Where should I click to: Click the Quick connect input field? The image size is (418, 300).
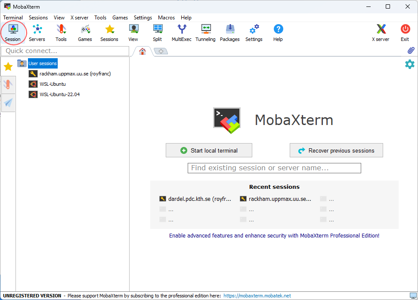click(x=65, y=51)
